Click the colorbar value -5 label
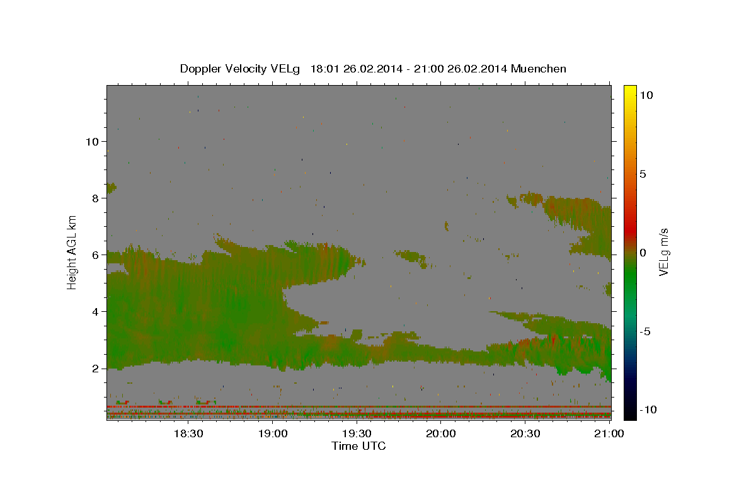Viewport: 756px width, 504px height. pos(645,331)
